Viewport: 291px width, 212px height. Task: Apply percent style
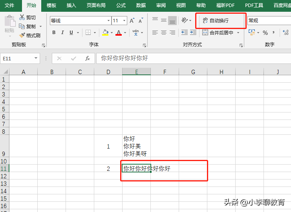[x=265, y=33]
